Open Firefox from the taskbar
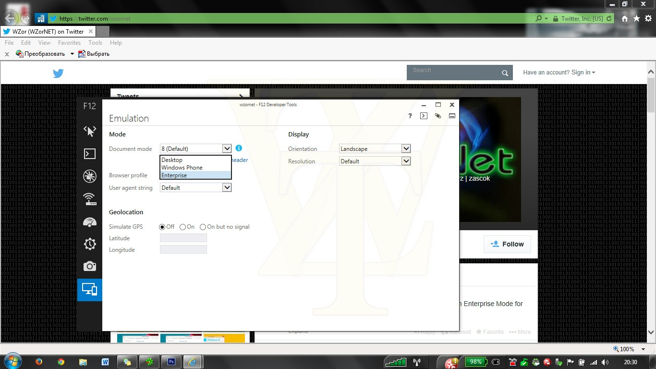The width and height of the screenshot is (656, 369). coord(39,362)
